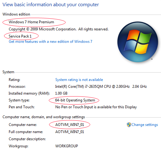The image size is (161, 152).
Task: Click the shield icon beside Change settings
Action: tap(129, 125)
